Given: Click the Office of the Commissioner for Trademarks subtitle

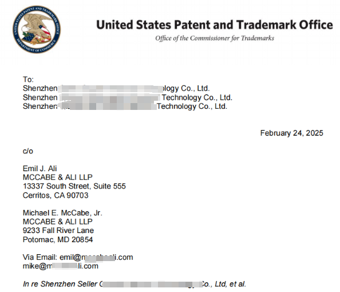Looking at the screenshot, I should point(215,38).
